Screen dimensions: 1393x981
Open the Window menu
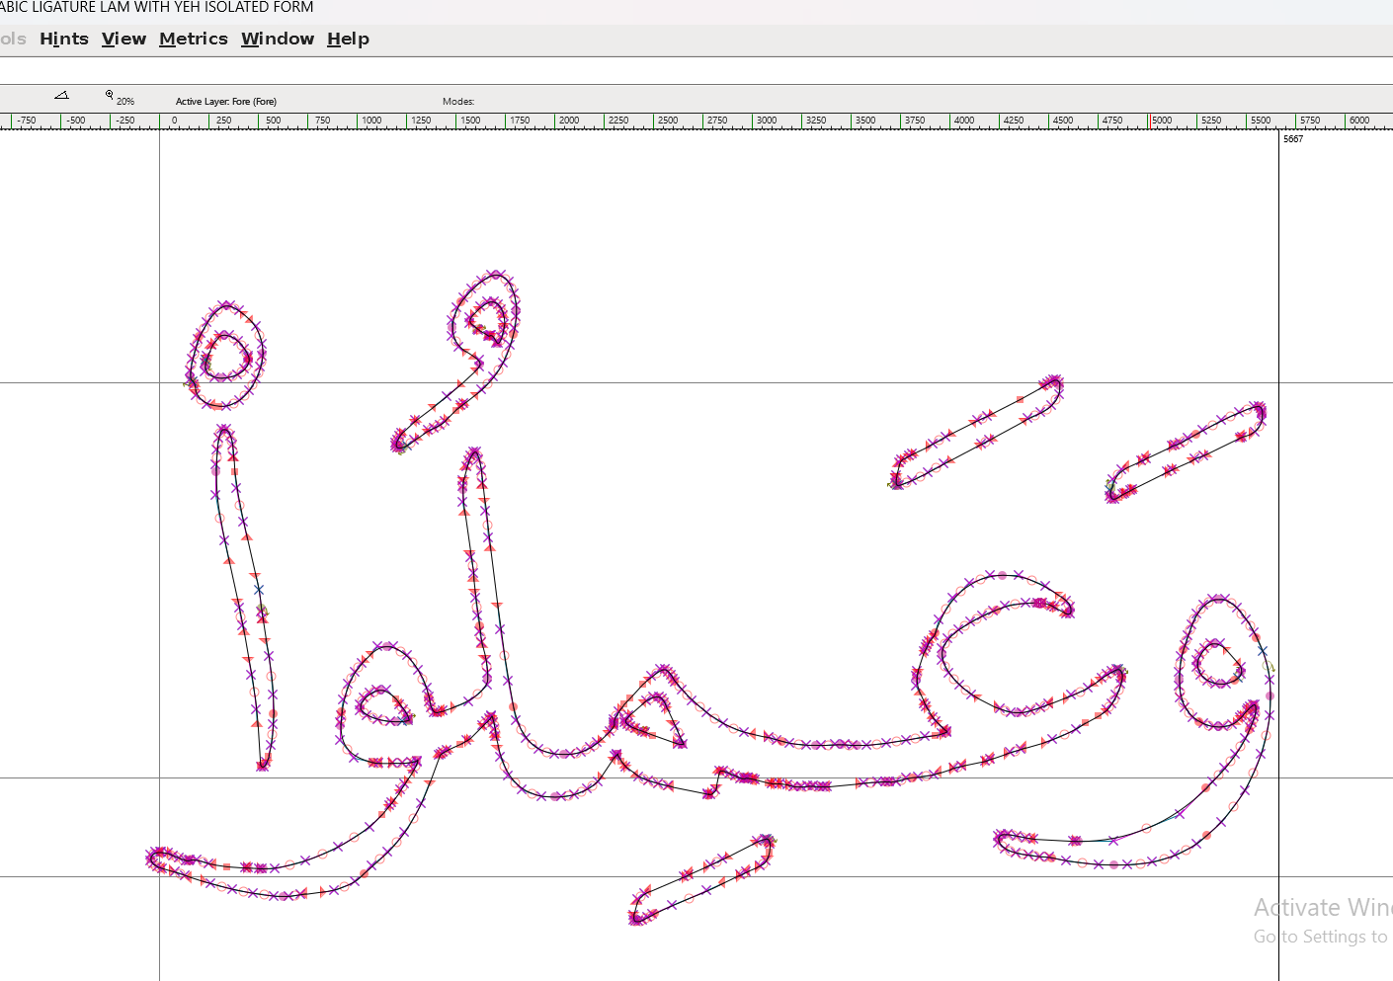pos(278,40)
